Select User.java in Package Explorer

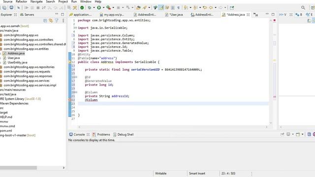[x=13, y=58]
